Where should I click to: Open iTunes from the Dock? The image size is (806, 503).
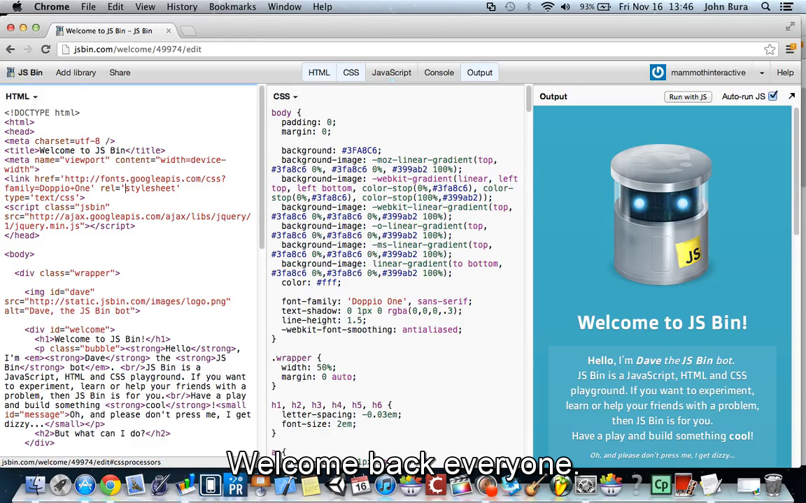point(386,485)
